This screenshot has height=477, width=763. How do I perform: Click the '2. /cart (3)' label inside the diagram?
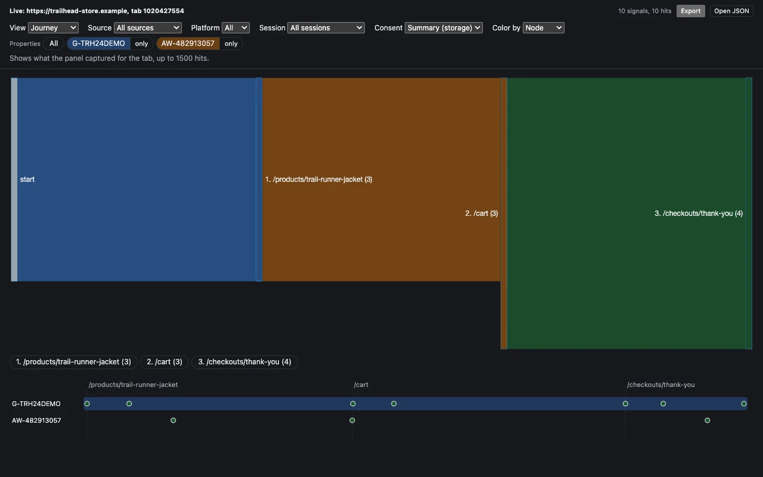click(x=482, y=213)
